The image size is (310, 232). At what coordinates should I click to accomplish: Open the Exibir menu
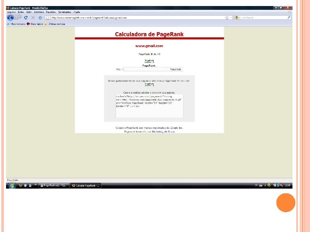29,12
